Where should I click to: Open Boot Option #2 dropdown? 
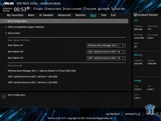point(106,52)
